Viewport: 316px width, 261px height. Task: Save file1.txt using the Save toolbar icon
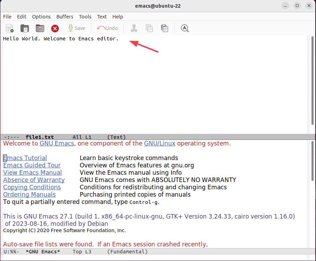77,28
